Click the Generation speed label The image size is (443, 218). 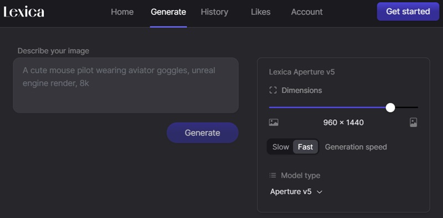point(356,147)
